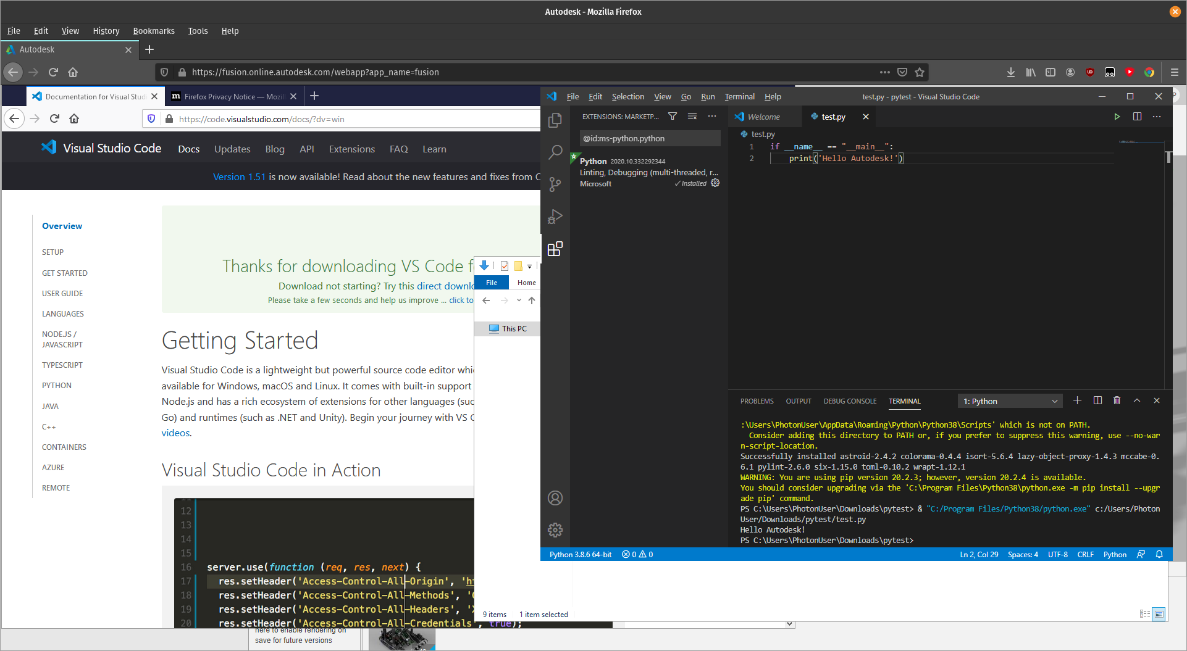Change UTF-8 encoding in status bar
Image resolution: width=1187 pixels, height=651 pixels.
click(1058, 554)
